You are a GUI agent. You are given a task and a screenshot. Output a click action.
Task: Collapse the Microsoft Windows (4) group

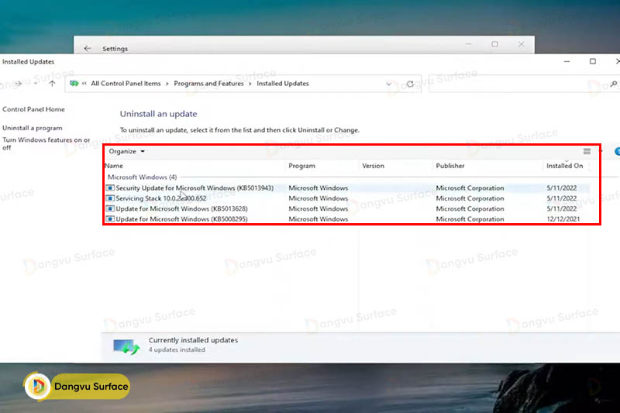[143, 177]
